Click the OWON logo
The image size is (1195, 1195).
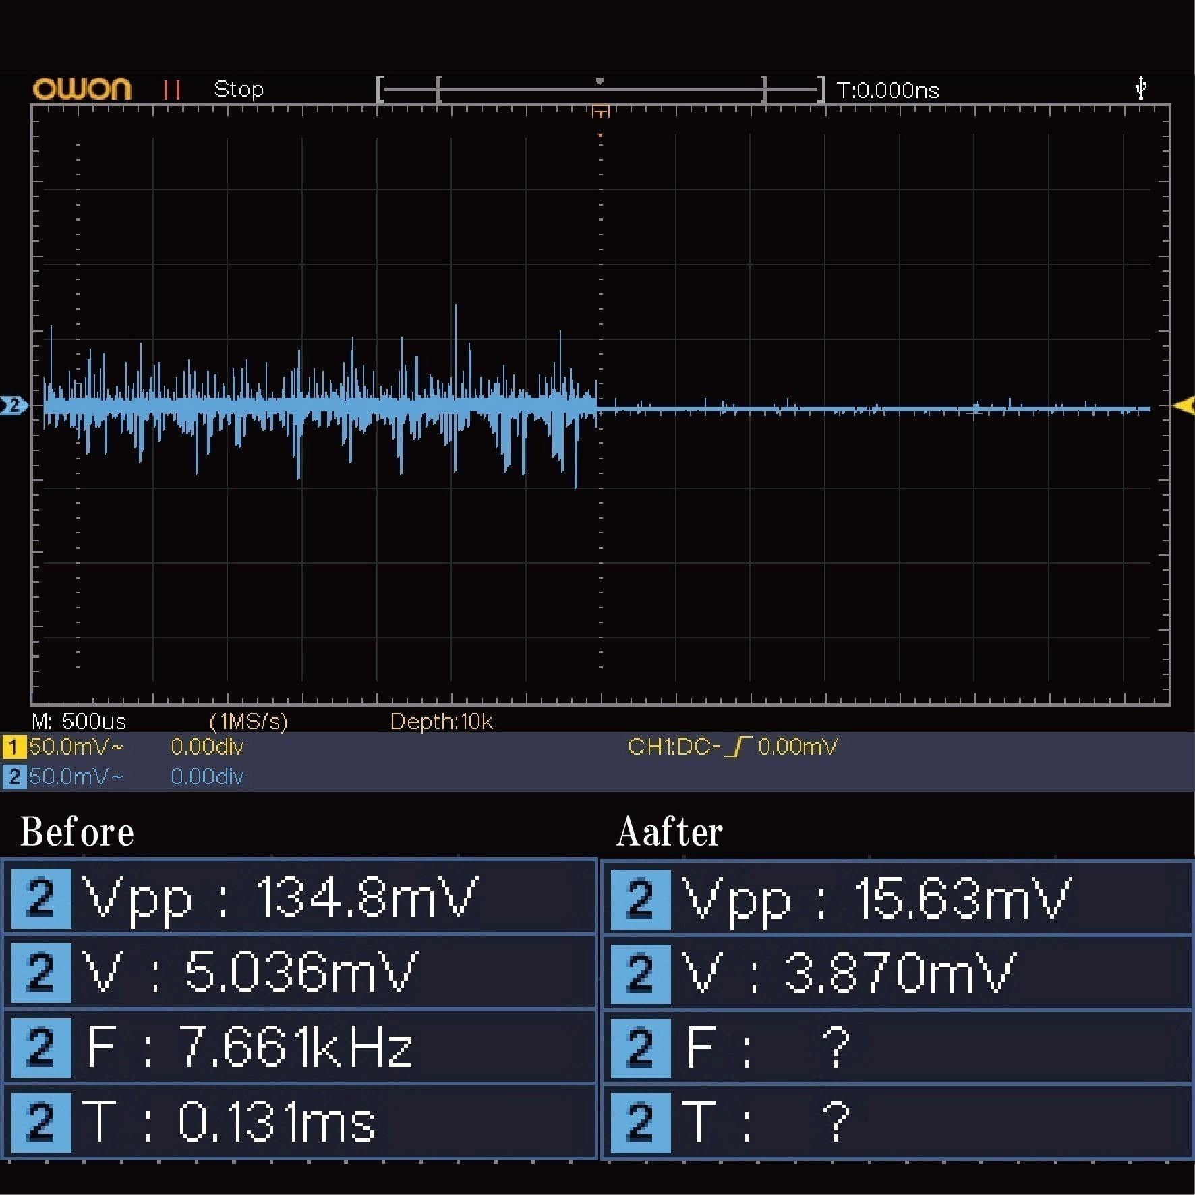pos(82,89)
